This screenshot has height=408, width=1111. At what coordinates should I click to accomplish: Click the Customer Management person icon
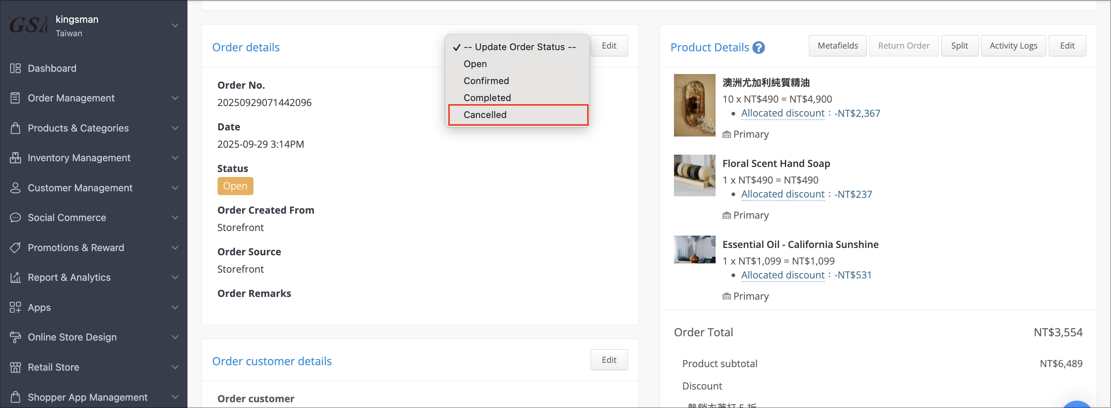[x=15, y=188]
